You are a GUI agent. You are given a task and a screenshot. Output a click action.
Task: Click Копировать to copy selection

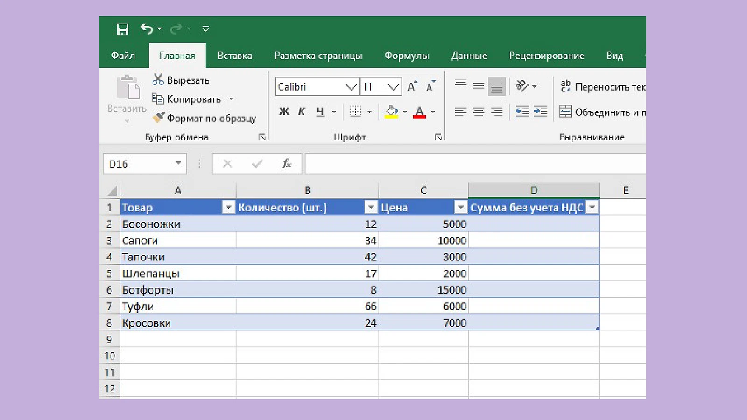[187, 99]
